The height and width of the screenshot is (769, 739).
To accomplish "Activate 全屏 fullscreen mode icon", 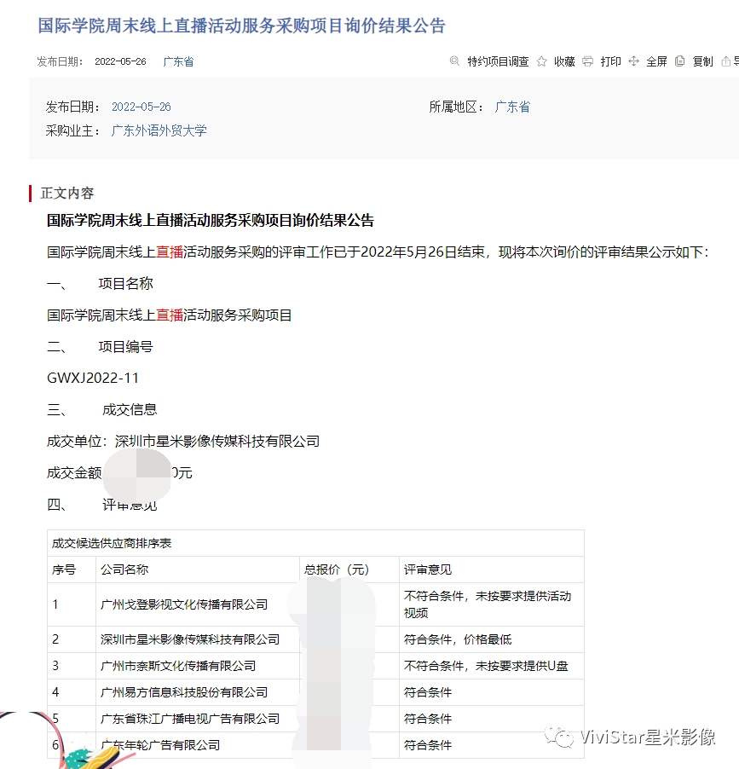I will tap(634, 61).
